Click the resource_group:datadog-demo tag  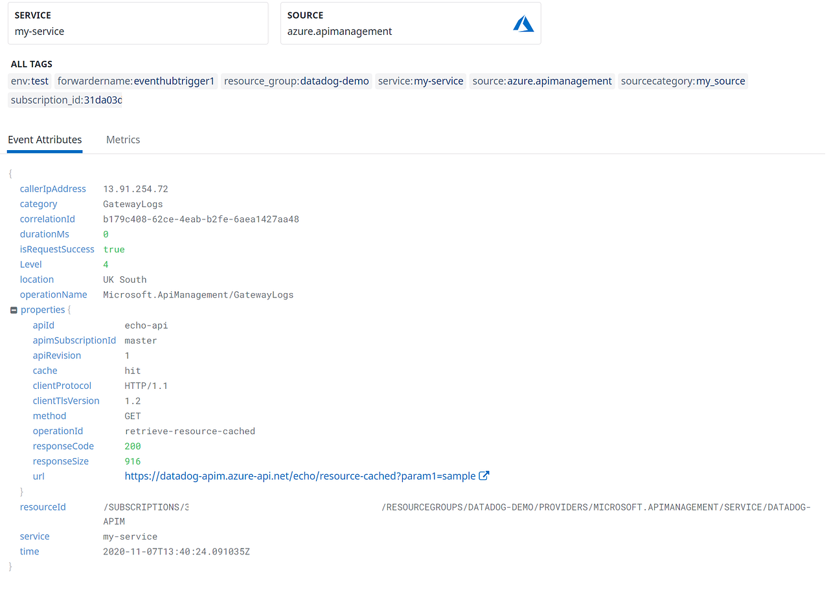point(296,81)
